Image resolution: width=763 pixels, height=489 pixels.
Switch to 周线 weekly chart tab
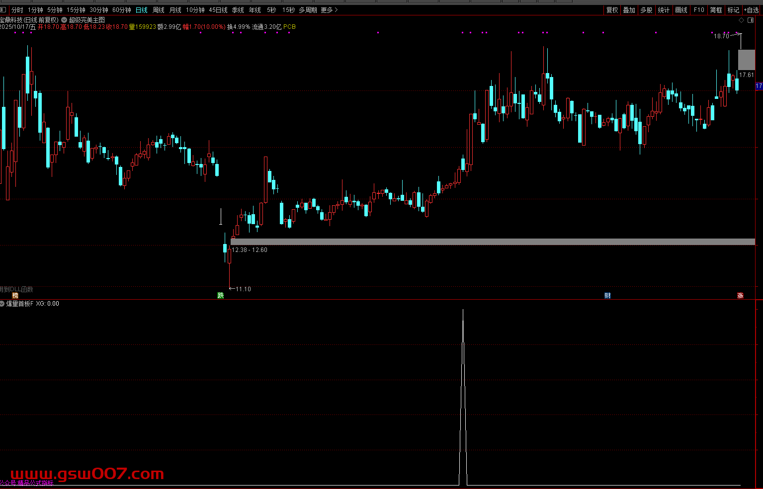coord(159,10)
